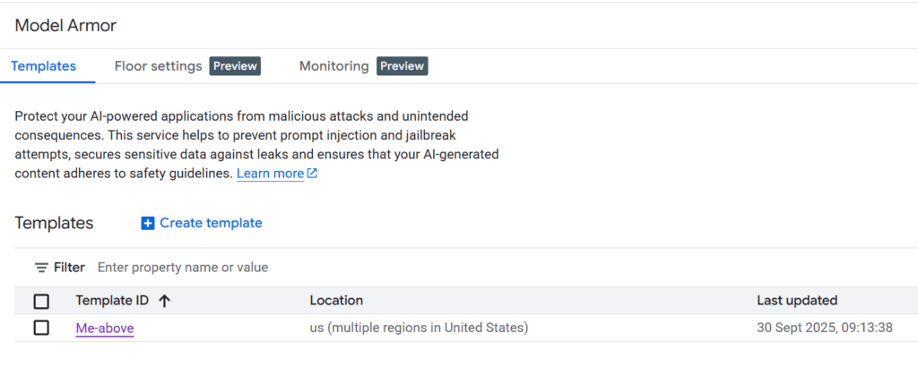Click the us multiple regions location cell
This screenshot has width=918, height=367.
[x=419, y=329]
